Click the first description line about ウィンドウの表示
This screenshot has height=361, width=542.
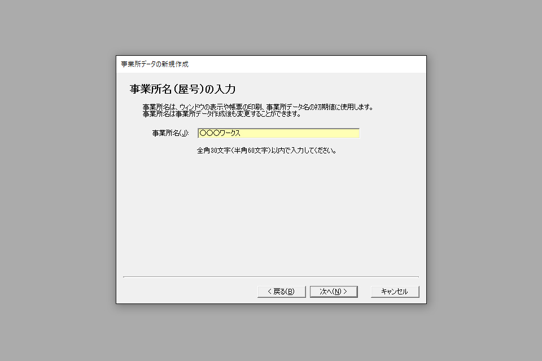click(x=258, y=107)
